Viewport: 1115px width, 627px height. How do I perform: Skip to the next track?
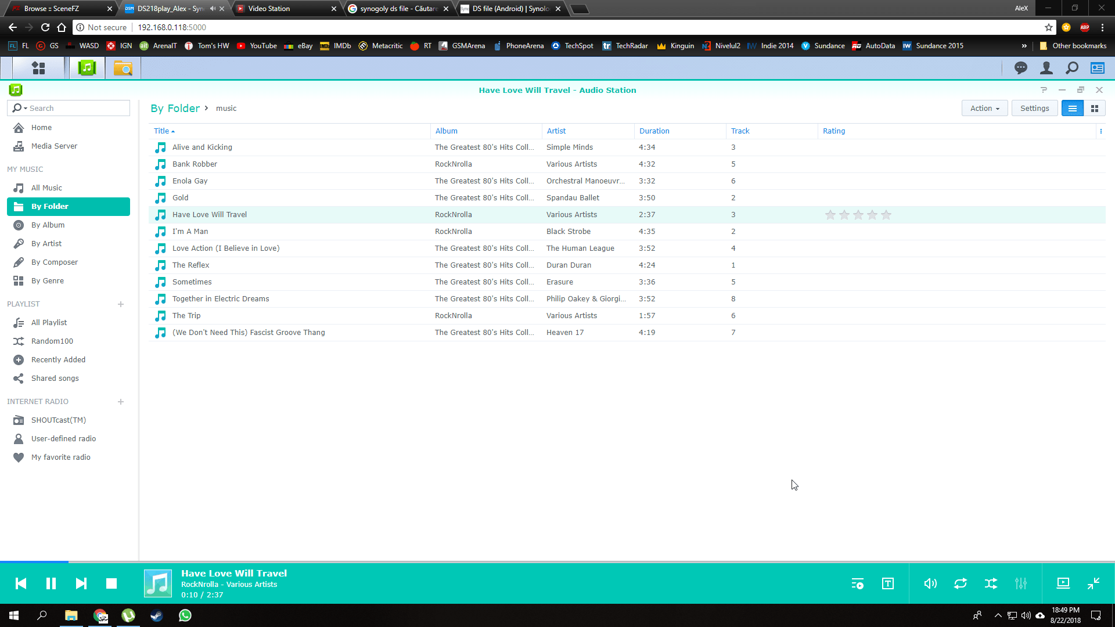(x=81, y=583)
